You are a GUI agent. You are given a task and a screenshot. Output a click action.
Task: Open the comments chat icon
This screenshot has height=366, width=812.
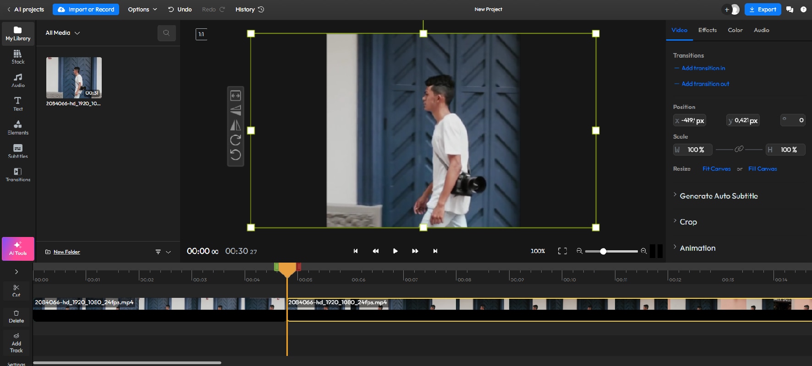tap(790, 9)
